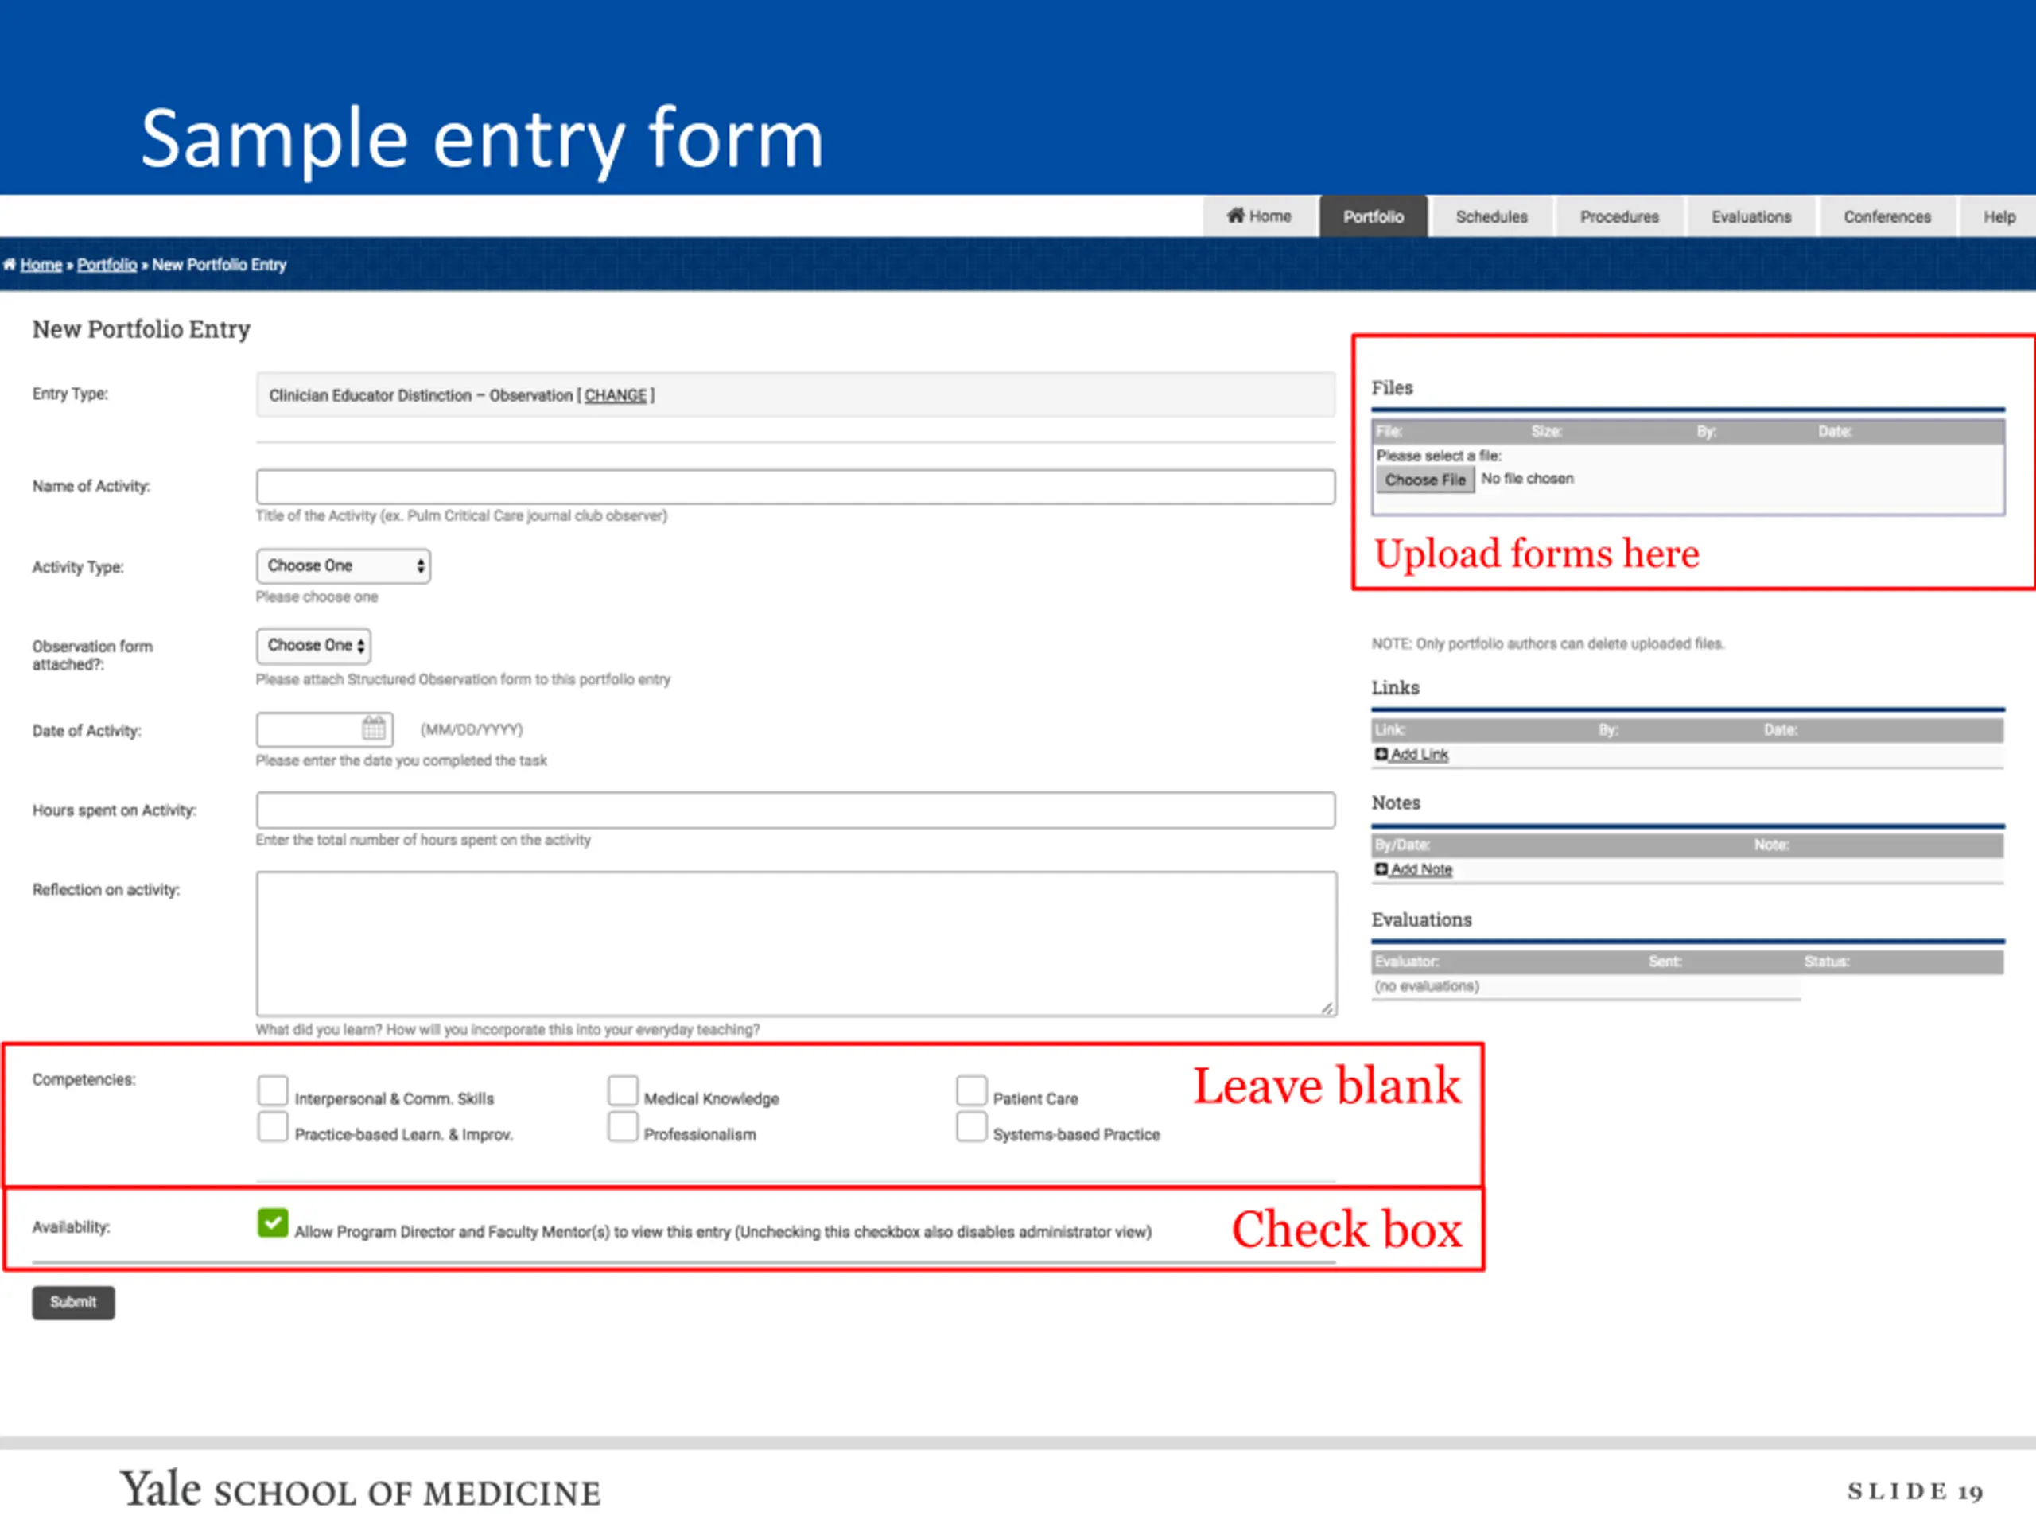
Task: Click the Home tab house icon
Action: [1234, 216]
